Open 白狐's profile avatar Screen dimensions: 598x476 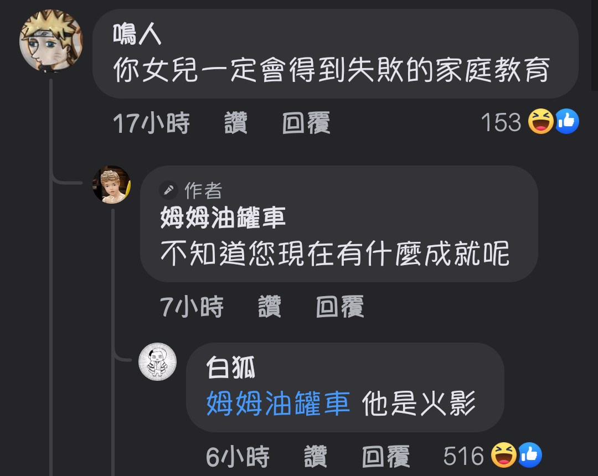(157, 361)
